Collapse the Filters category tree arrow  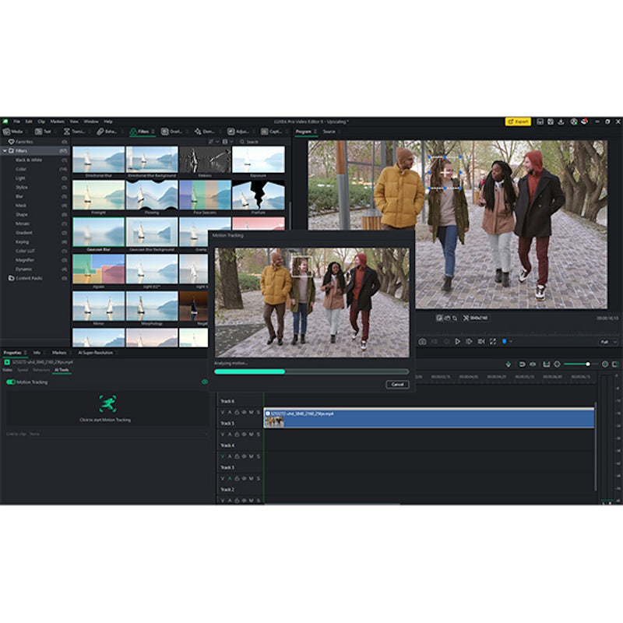[x=5, y=151]
